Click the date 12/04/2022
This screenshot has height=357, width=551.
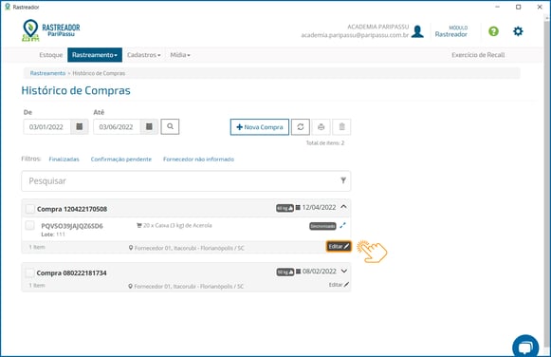pos(319,208)
